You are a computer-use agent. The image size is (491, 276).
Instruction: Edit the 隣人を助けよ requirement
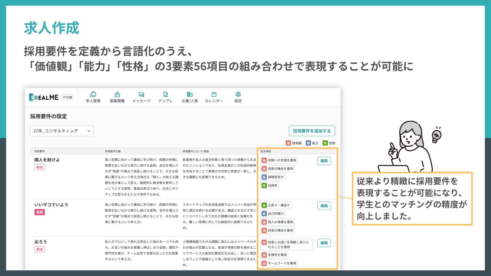pos(324,161)
